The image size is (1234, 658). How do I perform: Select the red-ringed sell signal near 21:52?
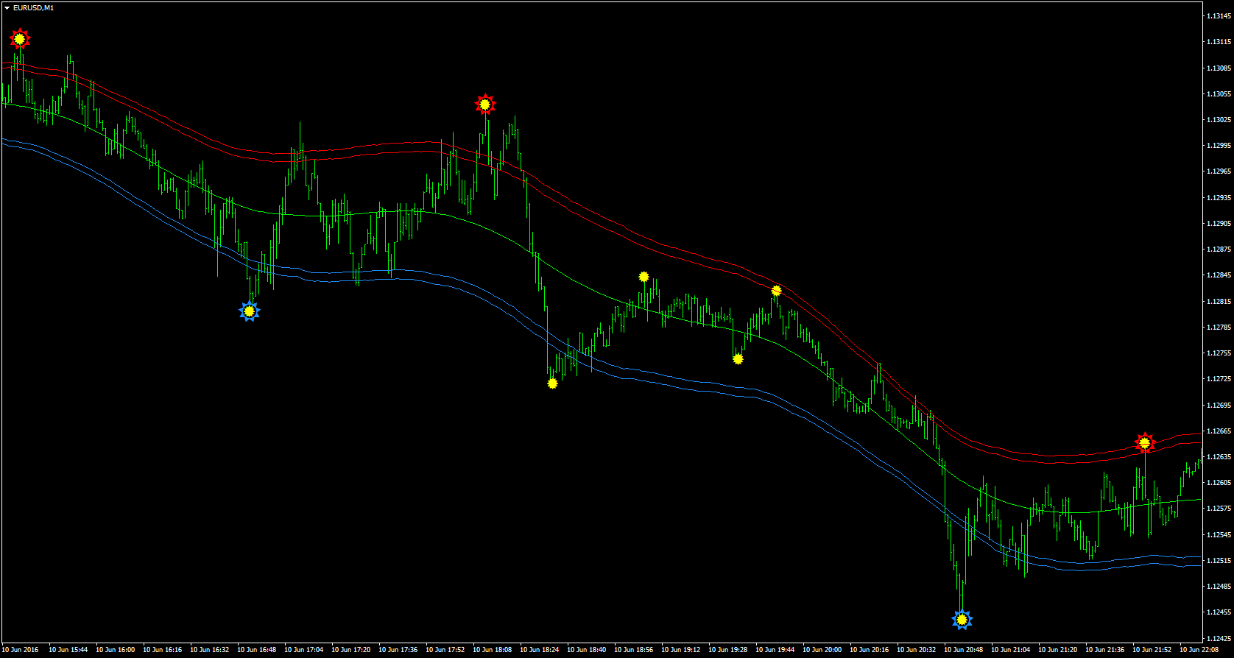point(1144,442)
